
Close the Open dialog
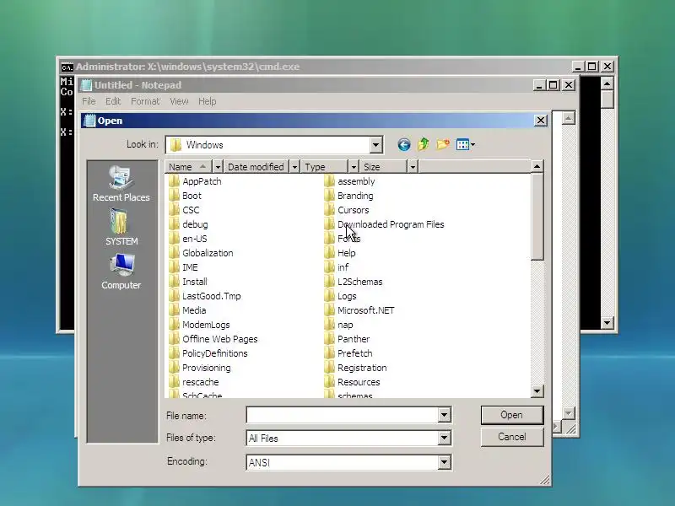(540, 121)
